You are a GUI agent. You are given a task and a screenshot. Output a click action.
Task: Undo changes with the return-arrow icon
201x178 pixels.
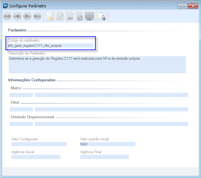(x=70, y=16)
